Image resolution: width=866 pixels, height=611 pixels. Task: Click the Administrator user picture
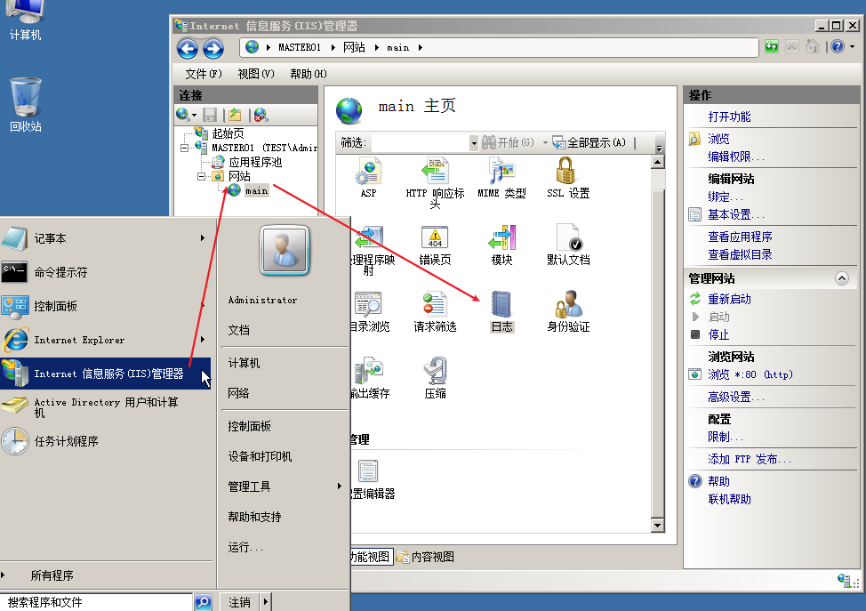[x=285, y=250]
